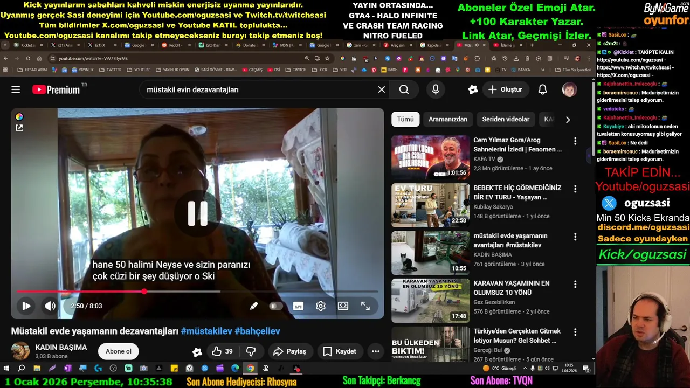Open the sparkle Ask icon beside Oluştur
This screenshot has height=388, width=690.
pyautogui.click(x=473, y=89)
